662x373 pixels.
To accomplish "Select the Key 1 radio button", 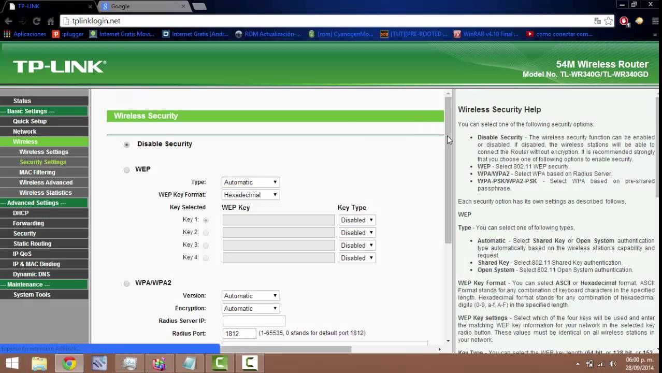I will [x=206, y=220].
